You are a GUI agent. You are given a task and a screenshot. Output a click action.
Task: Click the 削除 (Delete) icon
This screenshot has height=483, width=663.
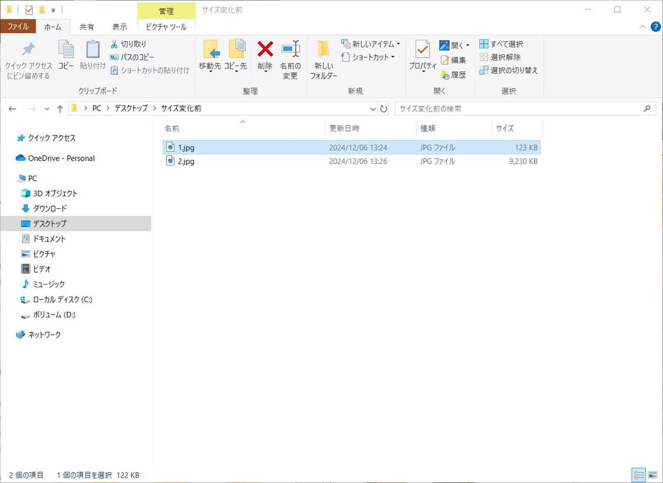click(x=264, y=55)
